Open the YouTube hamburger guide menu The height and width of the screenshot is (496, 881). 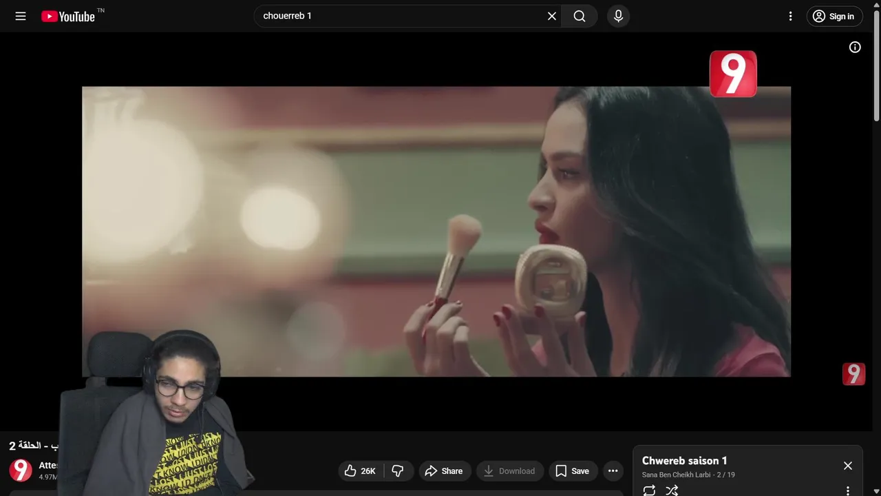[21, 16]
